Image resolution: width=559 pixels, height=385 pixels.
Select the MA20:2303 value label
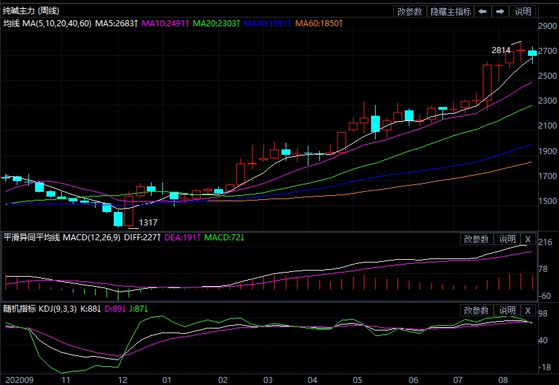tap(216, 24)
